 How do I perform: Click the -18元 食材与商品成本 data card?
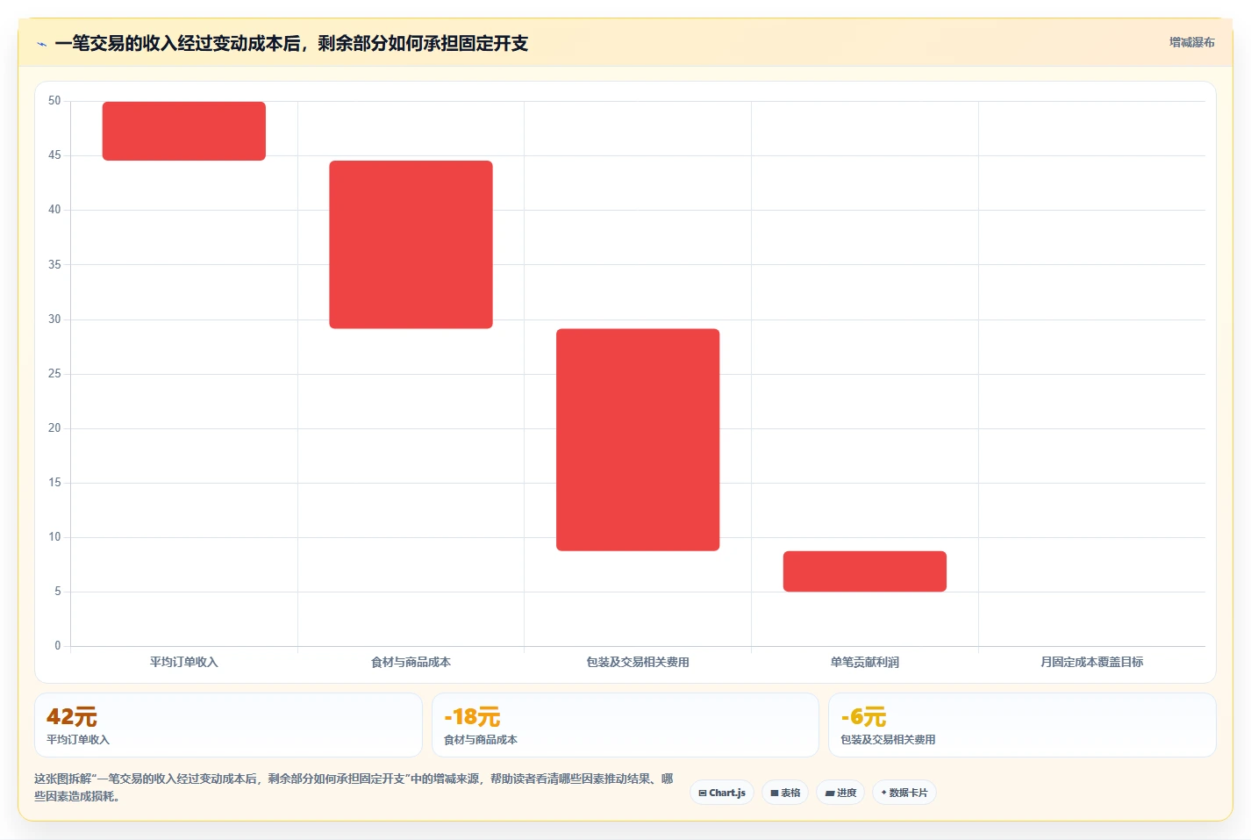click(625, 725)
